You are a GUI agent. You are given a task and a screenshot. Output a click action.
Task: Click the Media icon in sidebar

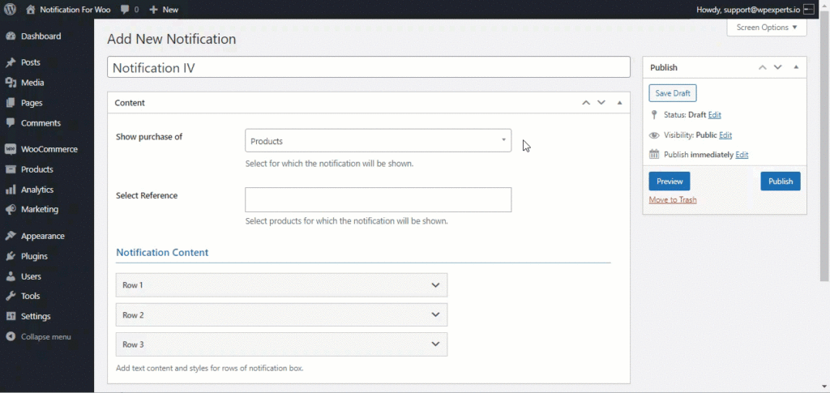tap(11, 83)
